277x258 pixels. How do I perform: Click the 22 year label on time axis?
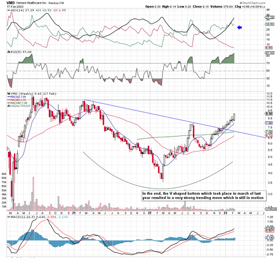[x=149, y=213]
